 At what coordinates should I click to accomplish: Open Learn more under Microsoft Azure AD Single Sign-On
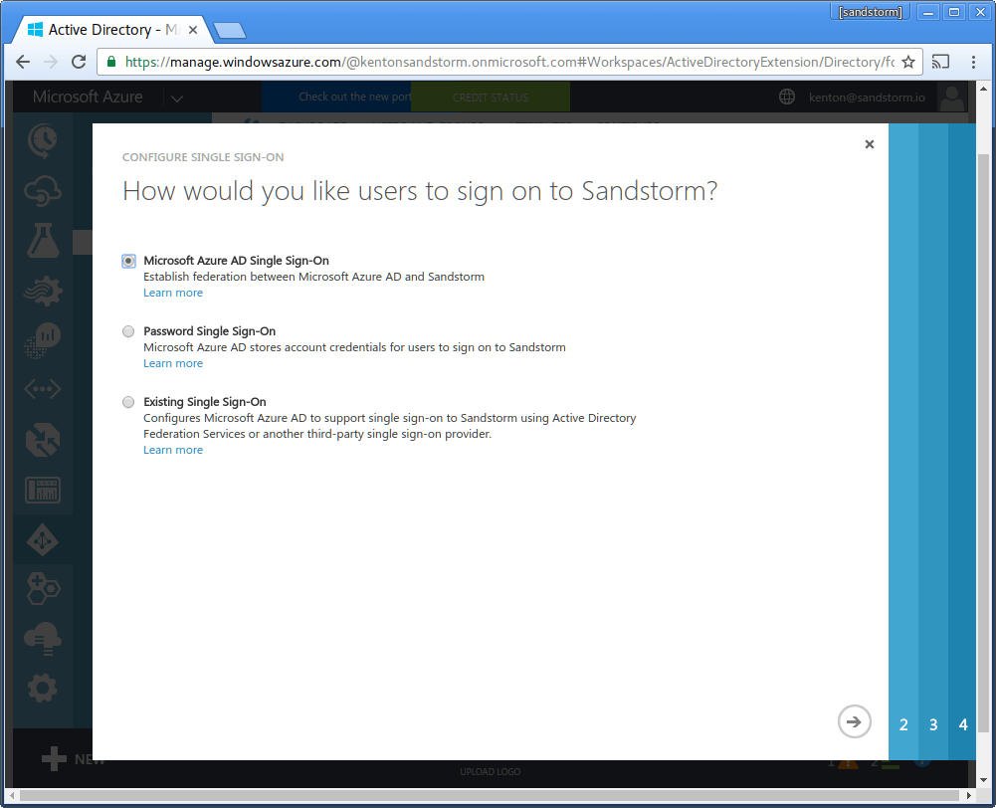click(173, 293)
